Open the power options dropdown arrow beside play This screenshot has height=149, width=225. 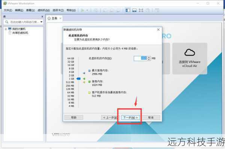click(87, 10)
